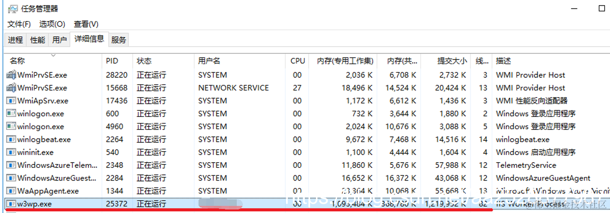This screenshot has height=213, width=610.
Task: Click the winlogbeat.exe process icon
Action: coord(11,139)
